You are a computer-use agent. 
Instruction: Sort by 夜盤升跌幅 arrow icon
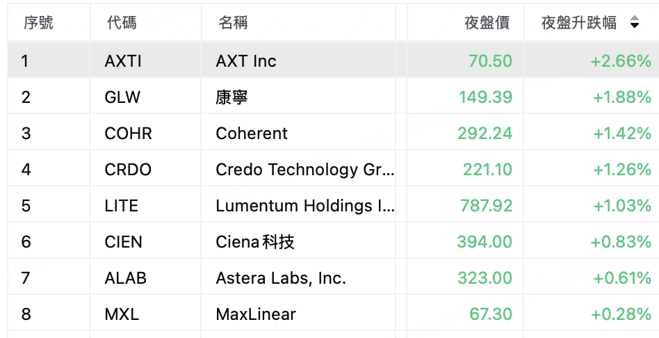635,22
